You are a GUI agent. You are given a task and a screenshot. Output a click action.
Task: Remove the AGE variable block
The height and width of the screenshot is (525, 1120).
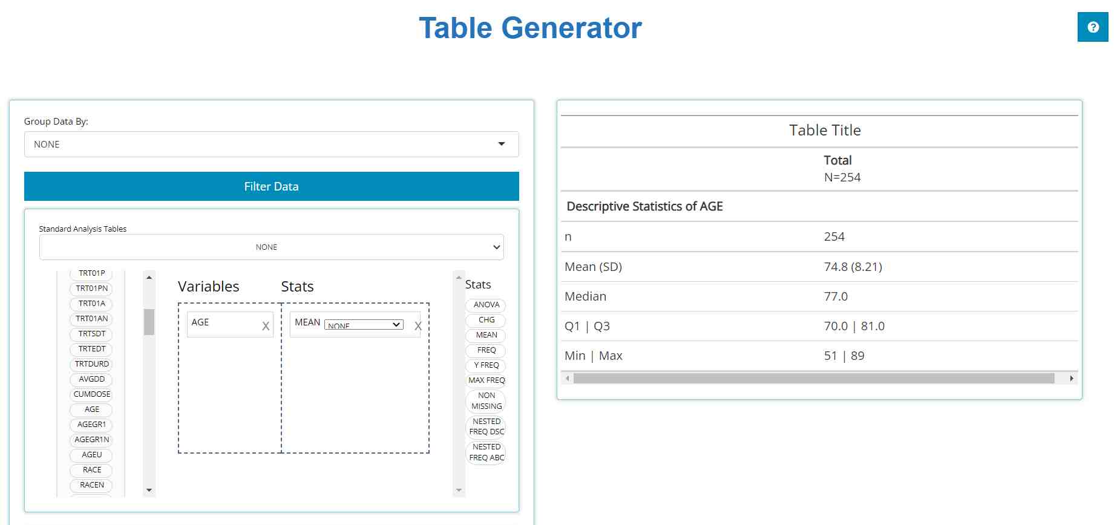(266, 326)
